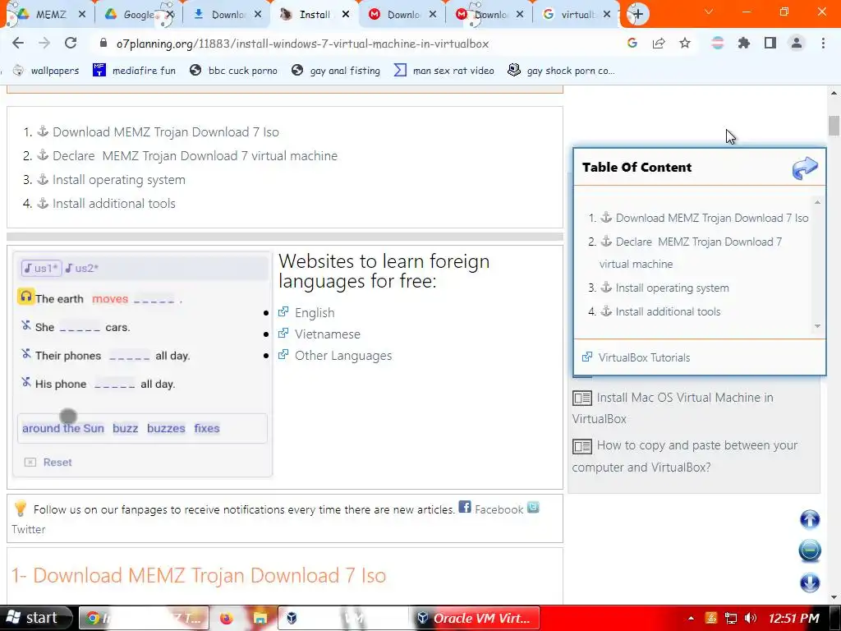This screenshot has height=631, width=841.
Task: Open 'Install Mac OS Virtual Machine in VirtualBox' article
Action: click(673, 408)
